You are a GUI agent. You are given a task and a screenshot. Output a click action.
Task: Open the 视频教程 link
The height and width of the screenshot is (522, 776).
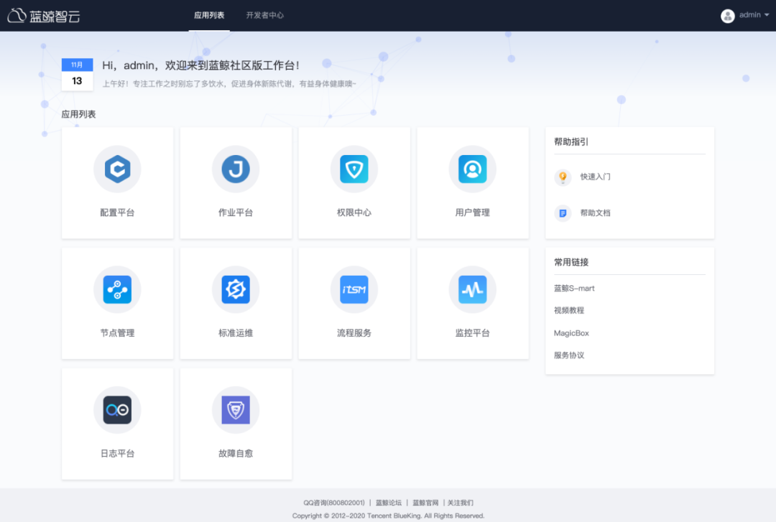pyautogui.click(x=569, y=311)
